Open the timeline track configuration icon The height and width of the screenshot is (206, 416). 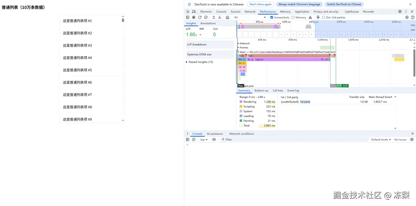[x=318, y=18]
